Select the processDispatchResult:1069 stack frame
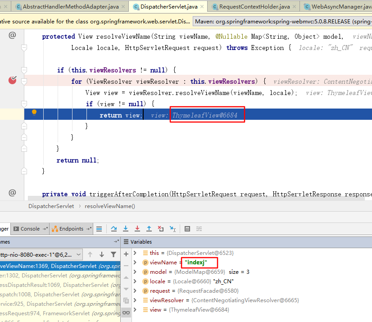The width and height of the screenshot is (372, 322). tap(54, 285)
